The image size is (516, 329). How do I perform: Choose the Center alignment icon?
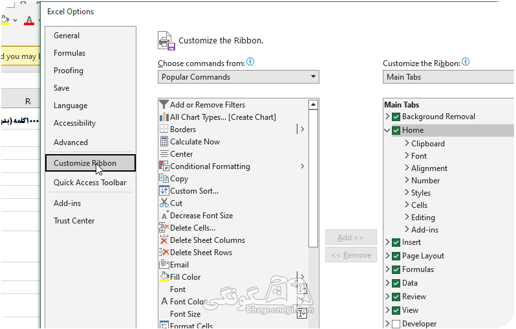click(164, 154)
